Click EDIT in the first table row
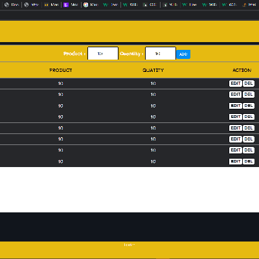This screenshot has height=259, width=259. tap(236, 84)
